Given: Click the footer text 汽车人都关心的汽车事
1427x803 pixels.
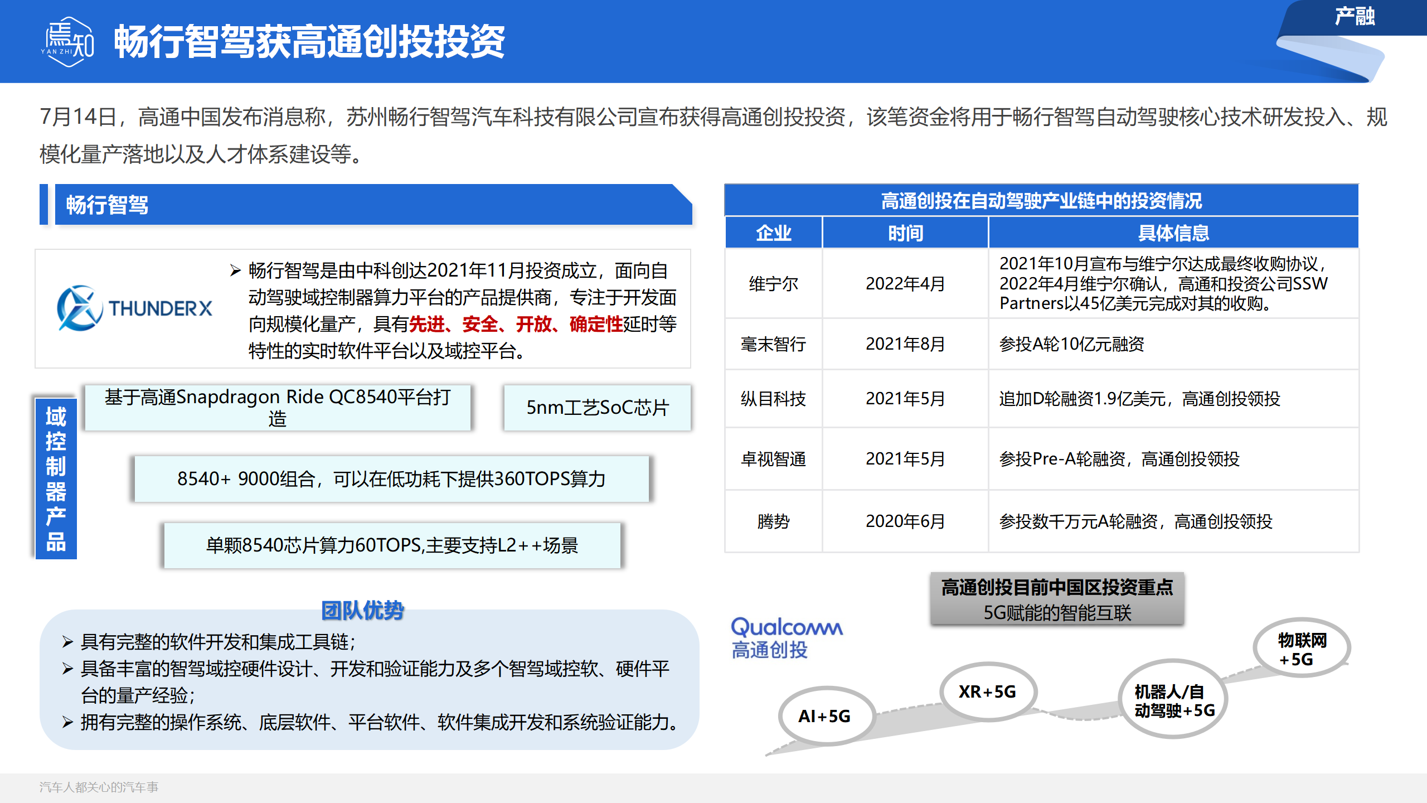Looking at the screenshot, I should [x=99, y=787].
